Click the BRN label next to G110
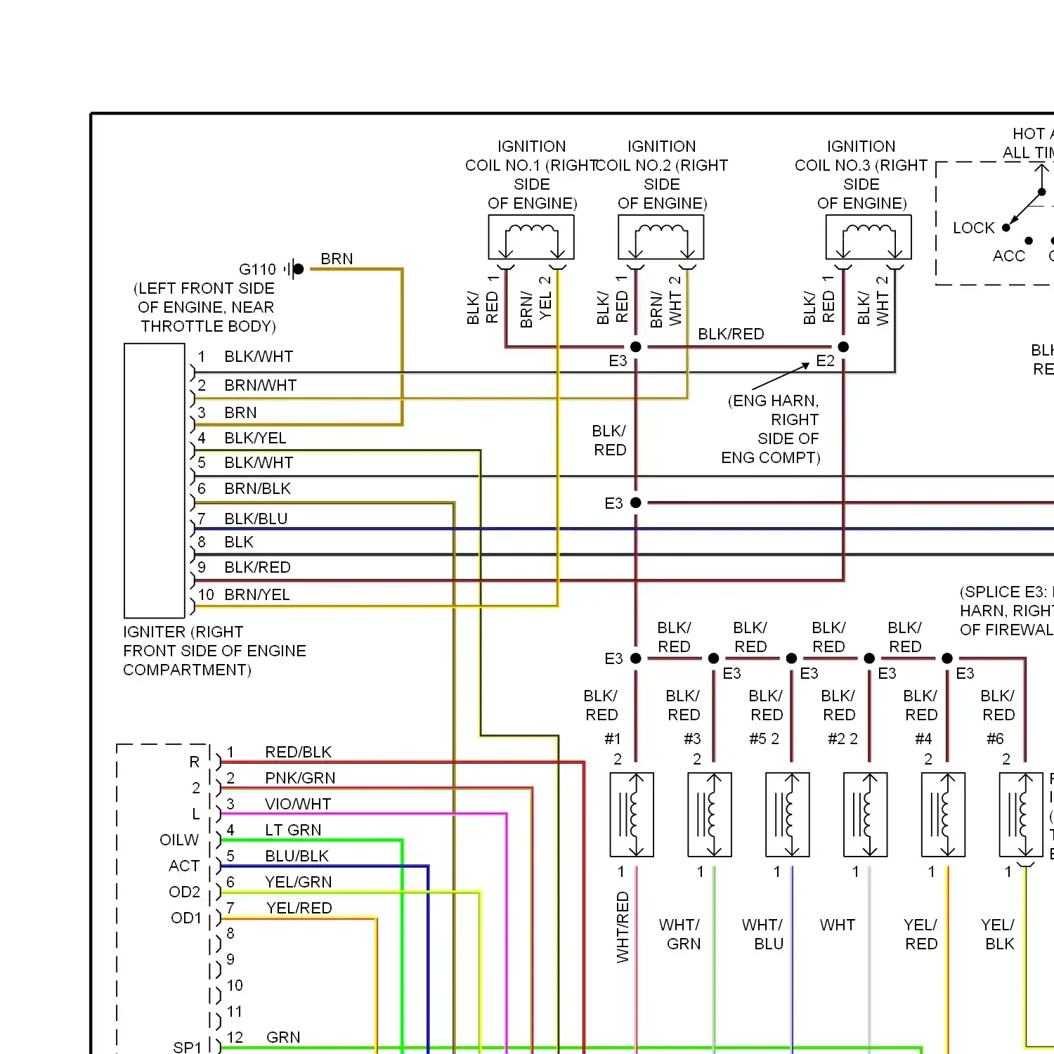Viewport: 1054px width, 1054px height. click(x=337, y=259)
